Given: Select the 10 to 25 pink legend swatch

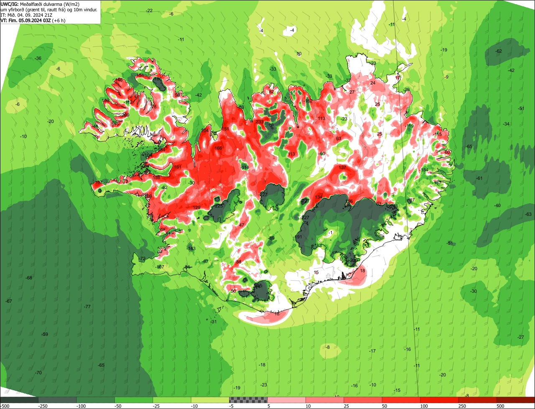Looking at the screenshot, I should tap(325, 400).
